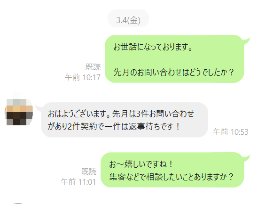258x204 pixels.
Task: Click the 午前 10:17 timestamp
Action: coord(83,77)
